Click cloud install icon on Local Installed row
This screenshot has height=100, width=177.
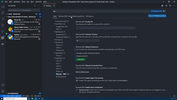click(x=36, y=14)
